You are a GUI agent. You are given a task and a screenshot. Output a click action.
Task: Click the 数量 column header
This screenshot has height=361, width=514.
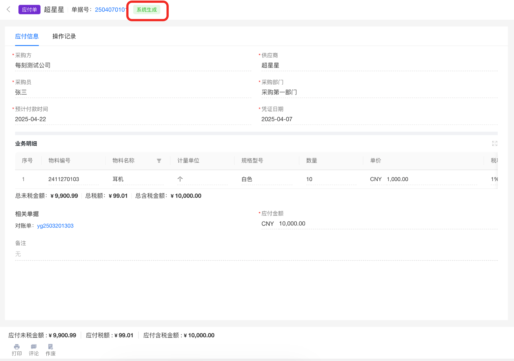(x=312, y=161)
